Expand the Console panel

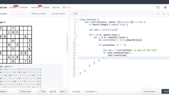point(77,92)
